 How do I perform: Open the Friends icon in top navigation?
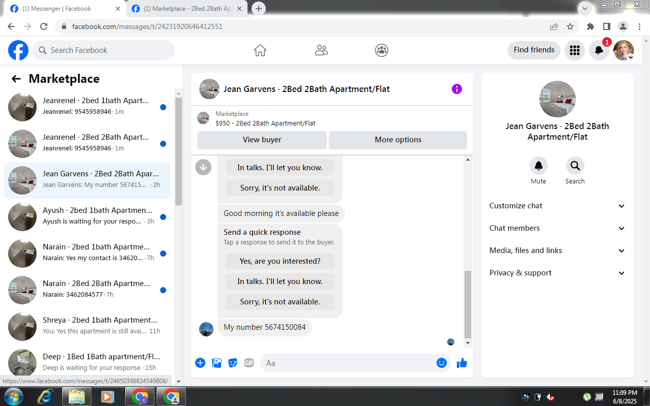click(321, 50)
